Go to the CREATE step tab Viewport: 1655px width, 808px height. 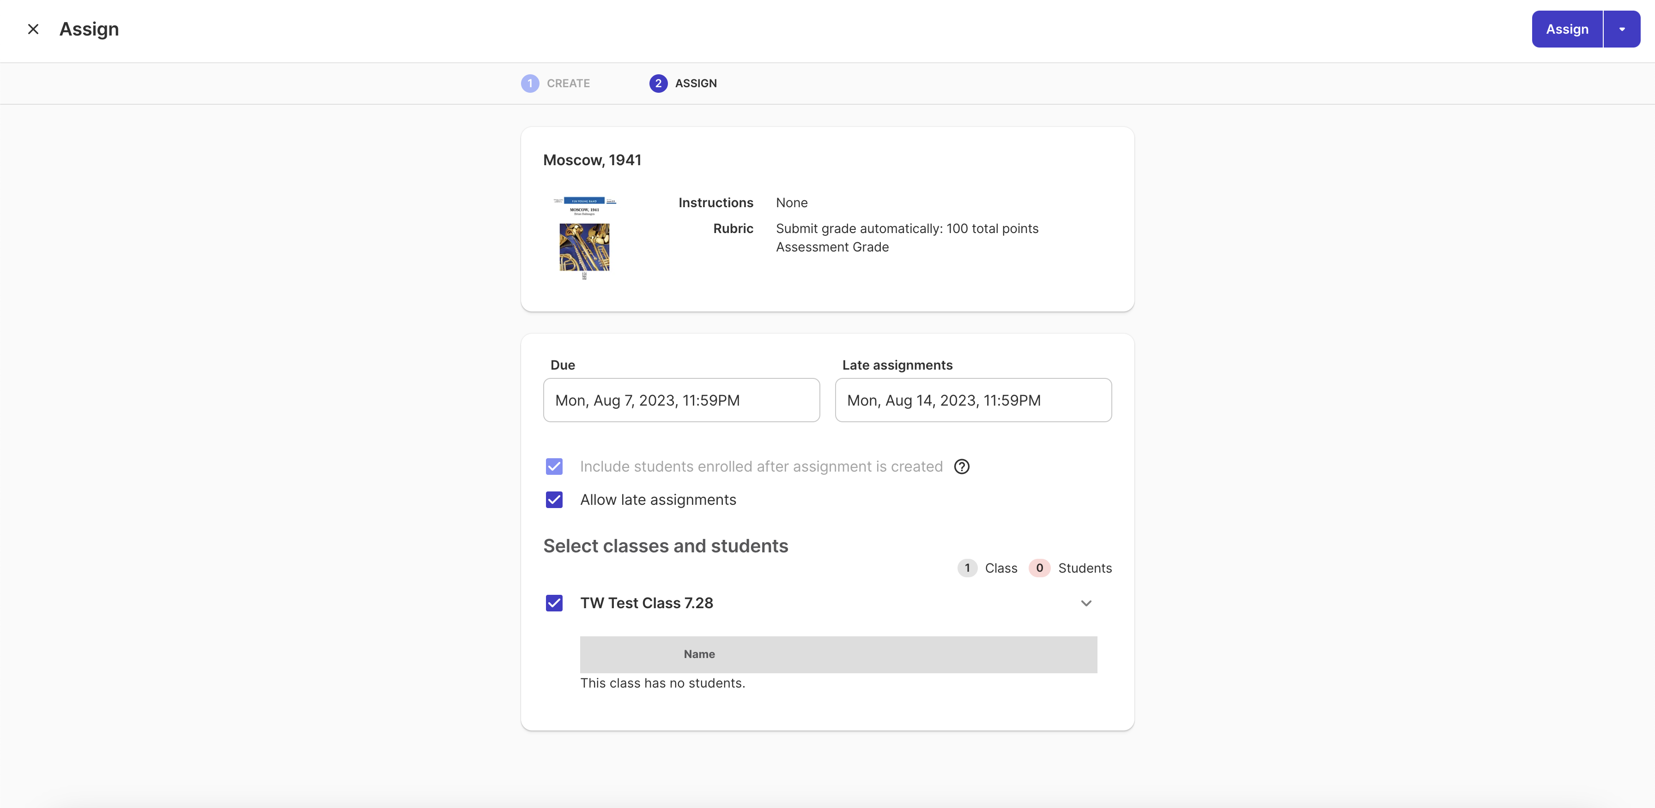pos(568,84)
